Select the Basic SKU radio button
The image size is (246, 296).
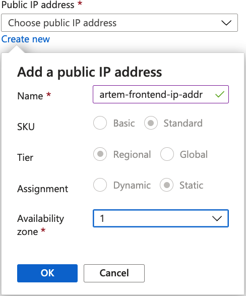click(100, 123)
